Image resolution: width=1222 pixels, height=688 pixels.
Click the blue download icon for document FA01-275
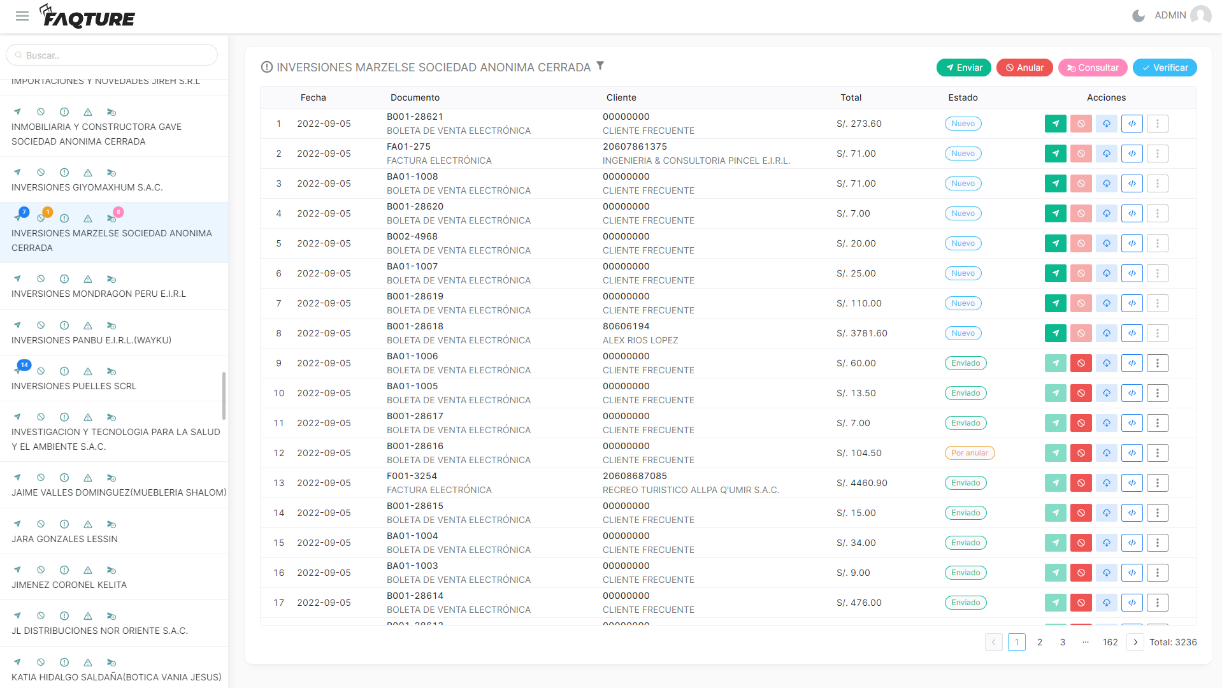[x=1106, y=154]
